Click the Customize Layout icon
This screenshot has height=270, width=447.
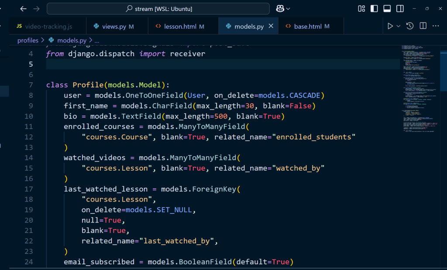pyautogui.click(x=361, y=9)
